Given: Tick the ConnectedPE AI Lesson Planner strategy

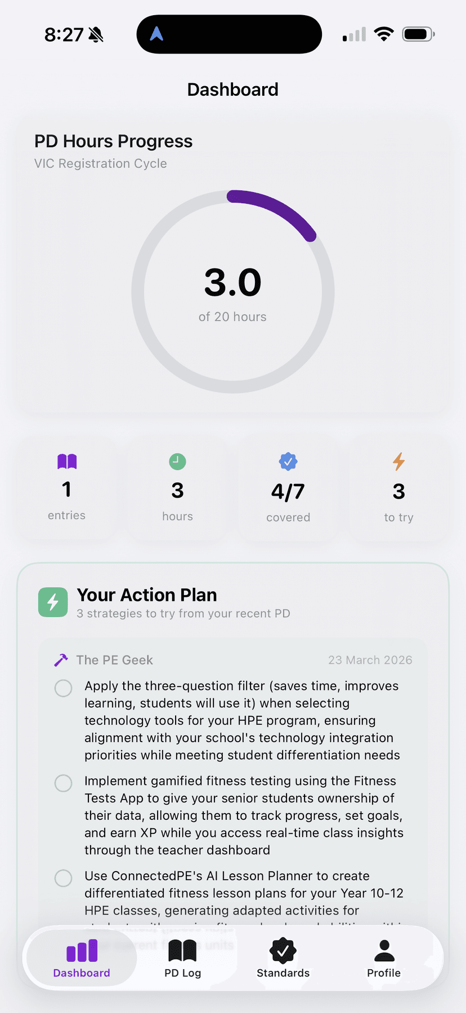Looking at the screenshot, I should tap(63, 878).
